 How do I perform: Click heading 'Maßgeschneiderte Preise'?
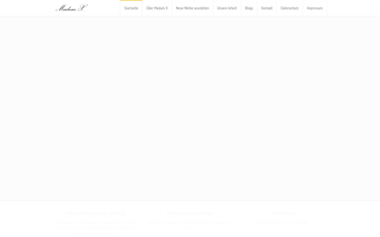click(190, 214)
